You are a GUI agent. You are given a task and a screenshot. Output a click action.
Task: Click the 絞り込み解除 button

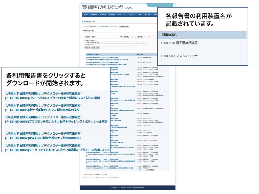(x=96, y=47)
